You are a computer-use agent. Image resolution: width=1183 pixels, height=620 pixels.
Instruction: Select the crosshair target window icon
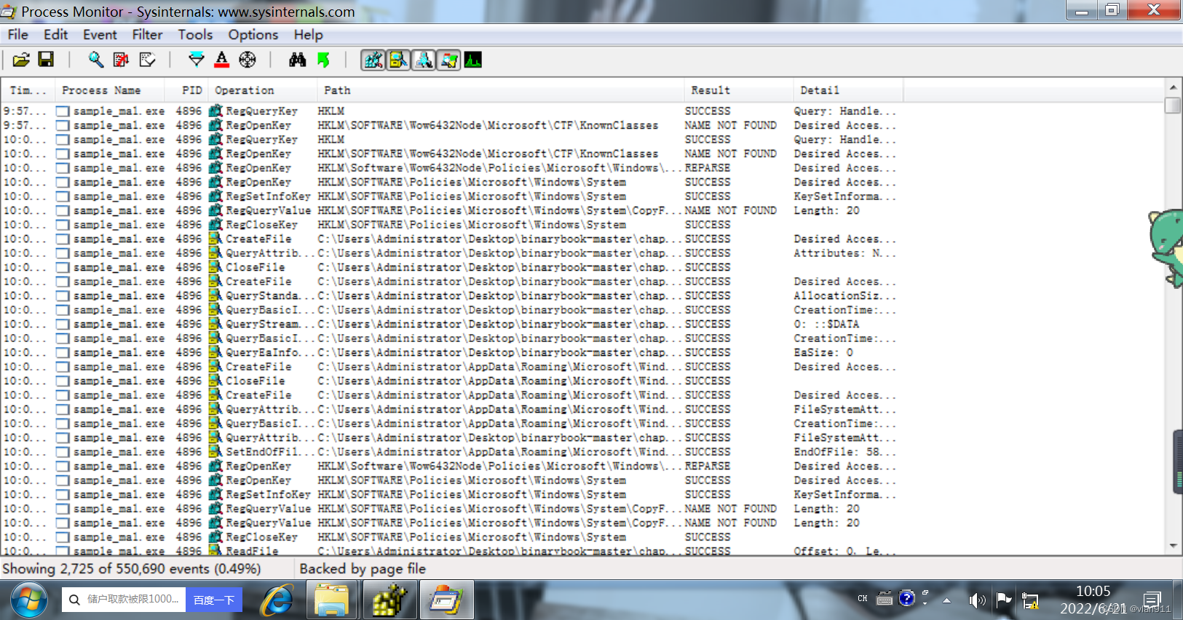(248, 60)
